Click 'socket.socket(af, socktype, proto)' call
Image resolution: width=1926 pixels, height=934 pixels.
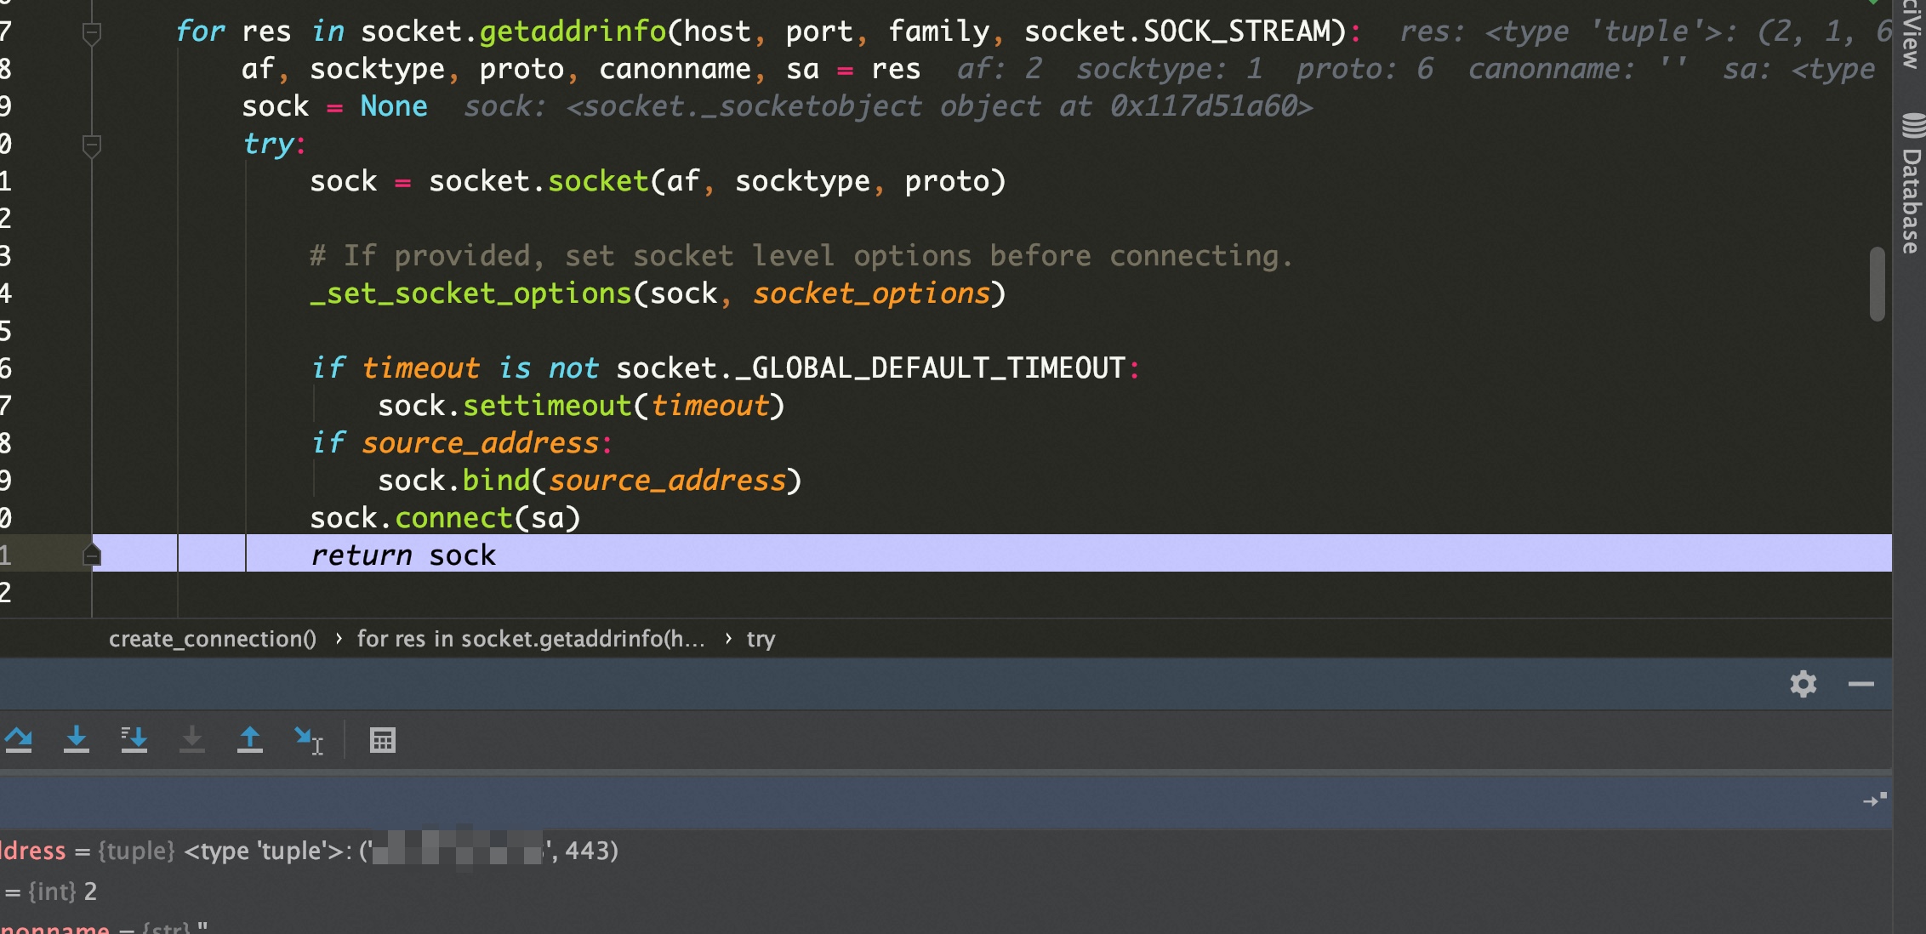point(717,181)
